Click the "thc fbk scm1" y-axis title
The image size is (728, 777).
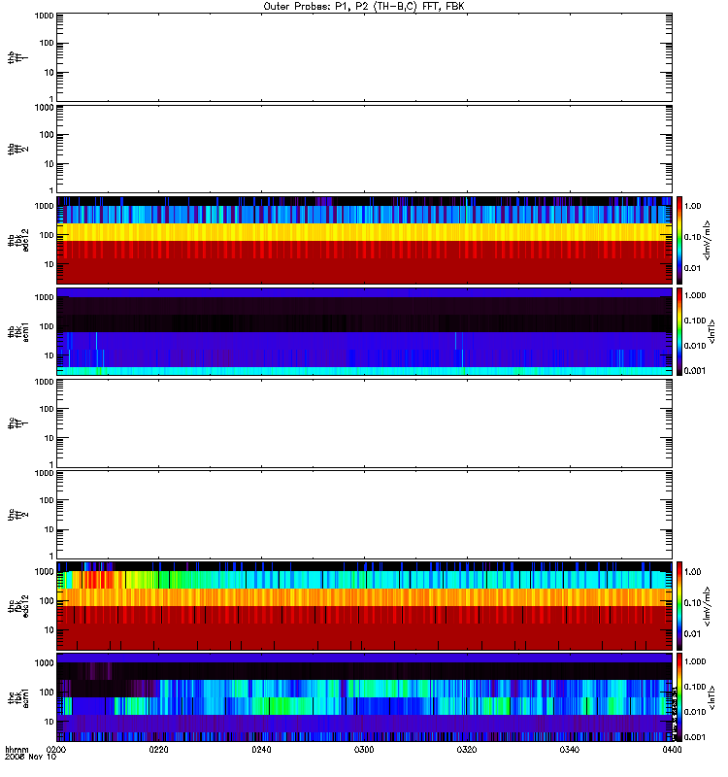coord(17,697)
